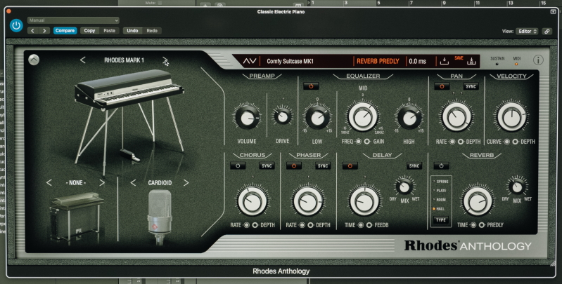Click the EQ Low knob
562x284 pixels.
tap(317, 118)
